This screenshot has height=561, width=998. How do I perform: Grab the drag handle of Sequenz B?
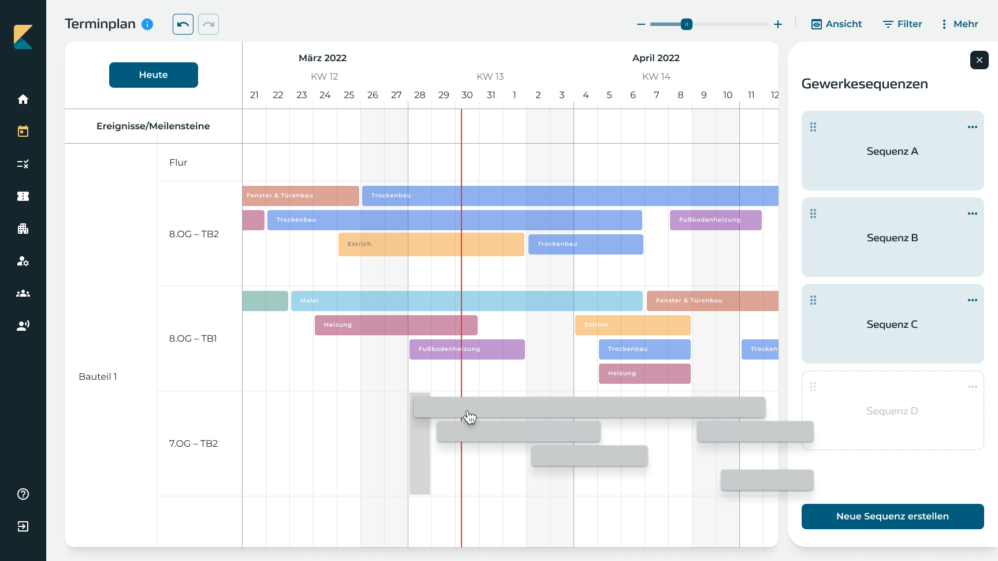coord(813,214)
